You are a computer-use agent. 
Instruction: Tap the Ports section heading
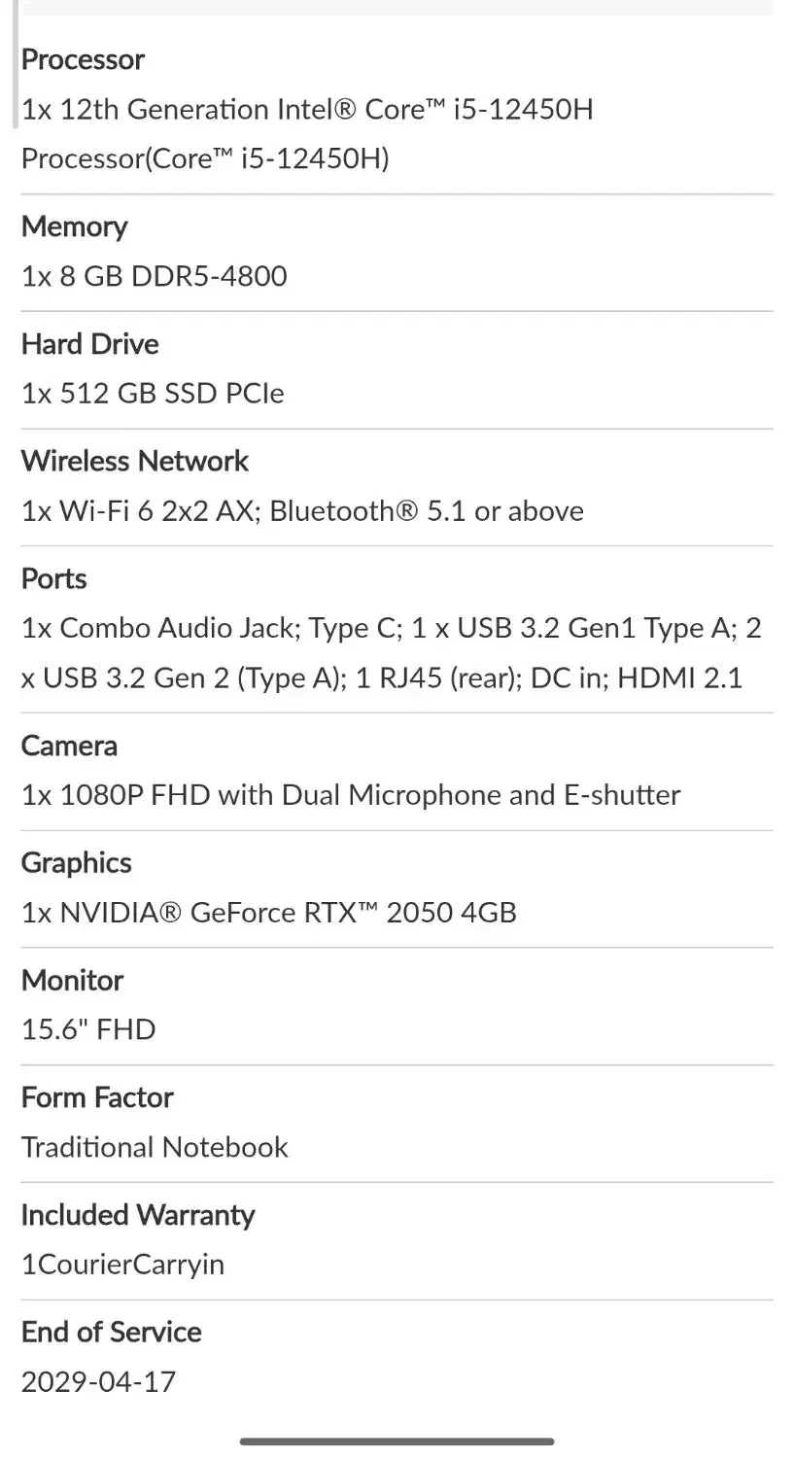[x=53, y=578]
